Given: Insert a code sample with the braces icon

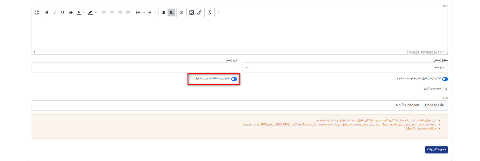Looking at the screenshot, I should (181, 13).
